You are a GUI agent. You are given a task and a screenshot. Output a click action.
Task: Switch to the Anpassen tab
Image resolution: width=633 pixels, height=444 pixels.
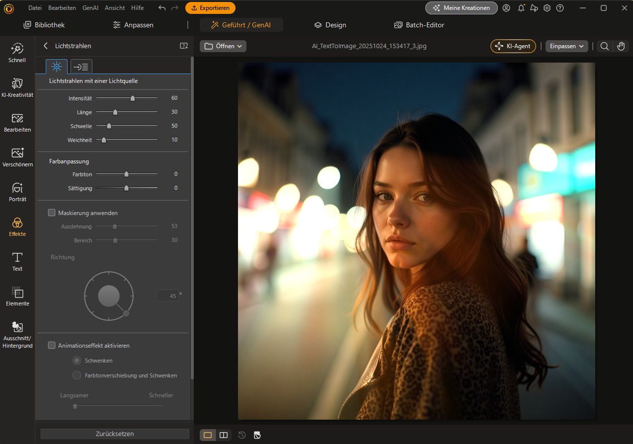133,25
